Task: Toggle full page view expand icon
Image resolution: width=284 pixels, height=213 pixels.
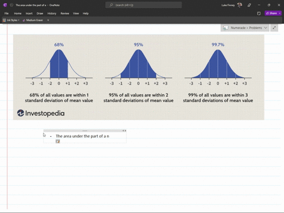Action: coord(274,28)
